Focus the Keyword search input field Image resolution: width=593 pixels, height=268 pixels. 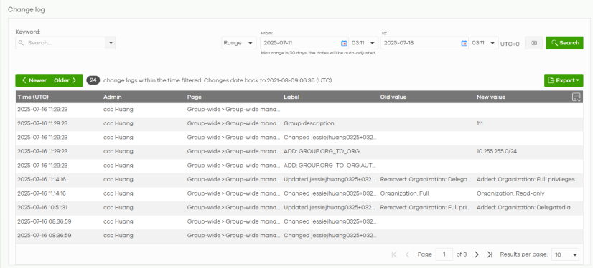click(x=60, y=43)
